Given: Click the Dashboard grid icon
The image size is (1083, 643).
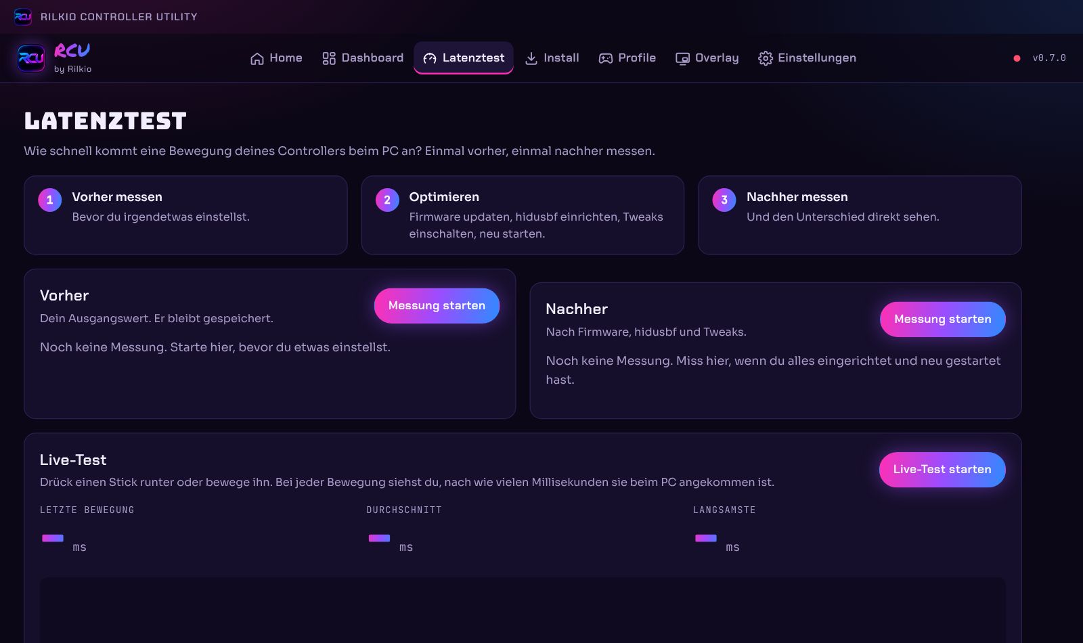Looking at the screenshot, I should coord(329,58).
